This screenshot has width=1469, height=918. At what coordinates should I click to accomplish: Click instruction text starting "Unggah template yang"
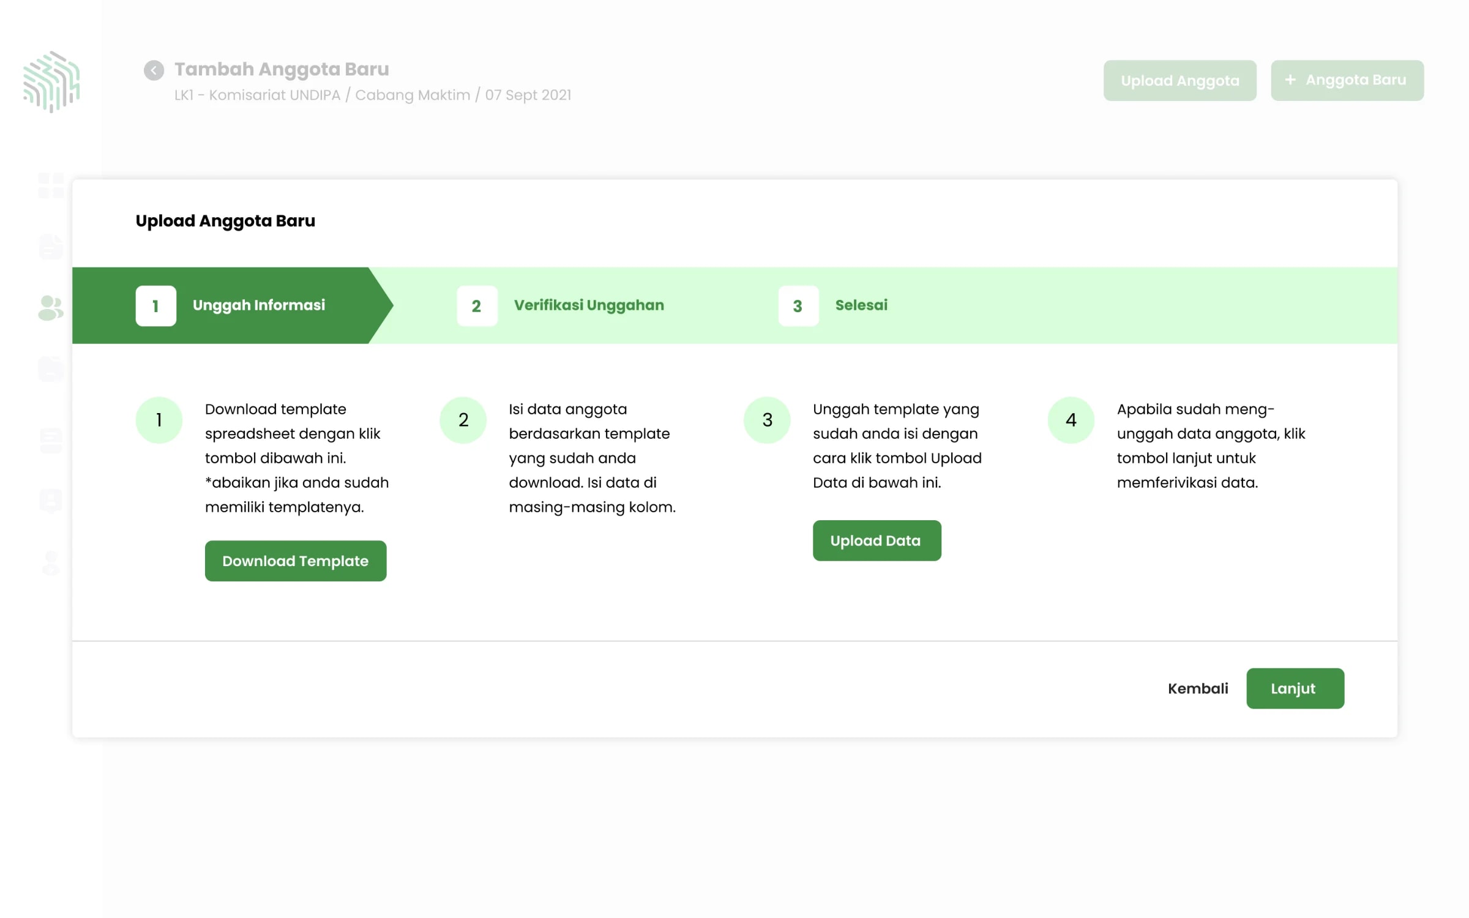point(897,446)
